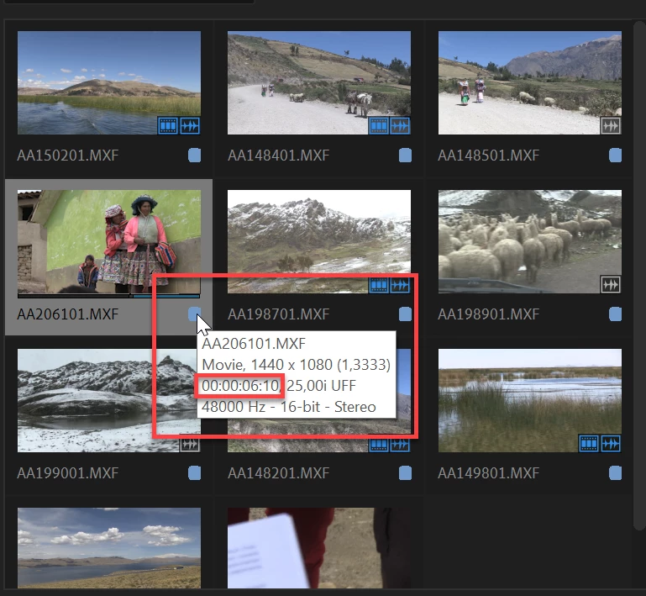Click the file name AA149801.MXF
Image resolution: width=646 pixels, height=596 pixels.
pos(489,472)
